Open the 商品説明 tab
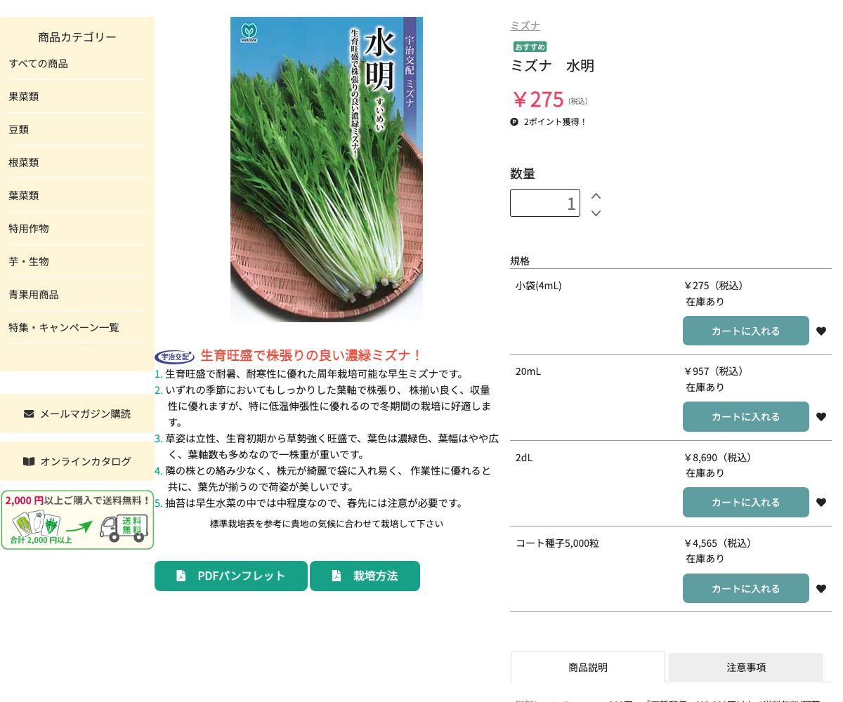This screenshot has height=702, width=843. tap(588, 667)
